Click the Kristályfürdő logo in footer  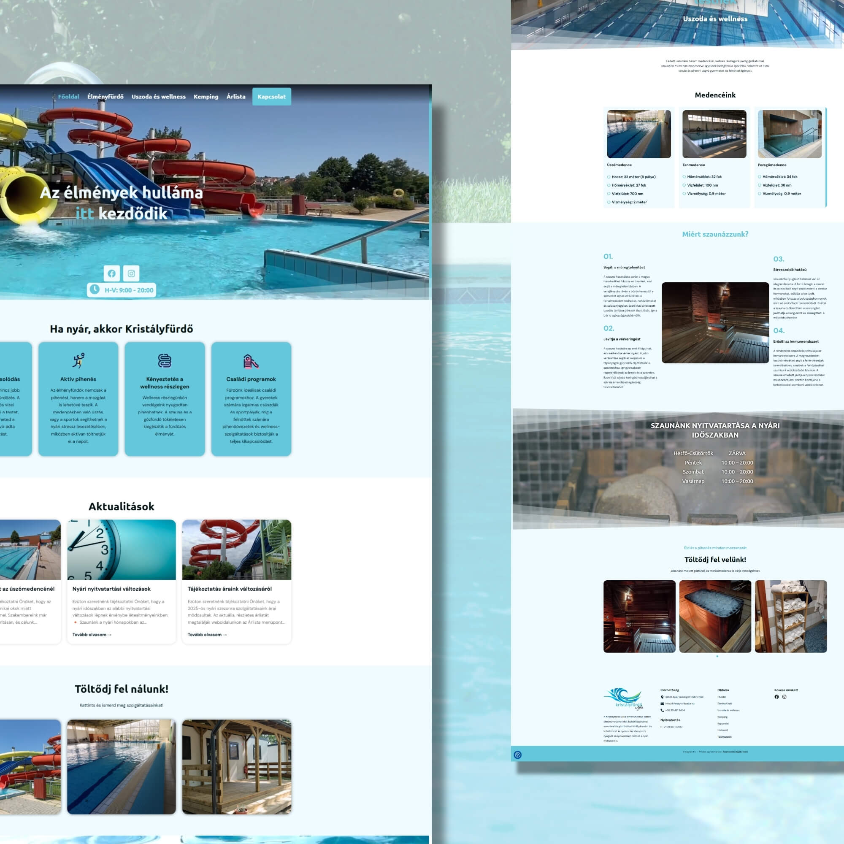[x=623, y=699]
